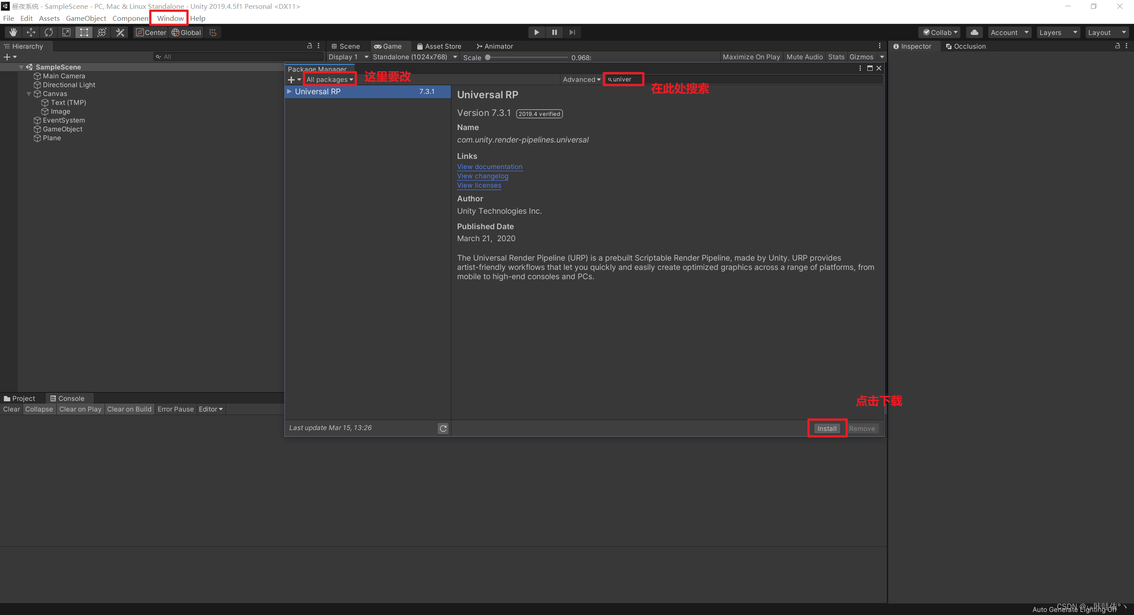Collapse the Canvas object children
This screenshot has height=615, width=1134.
pos(29,94)
